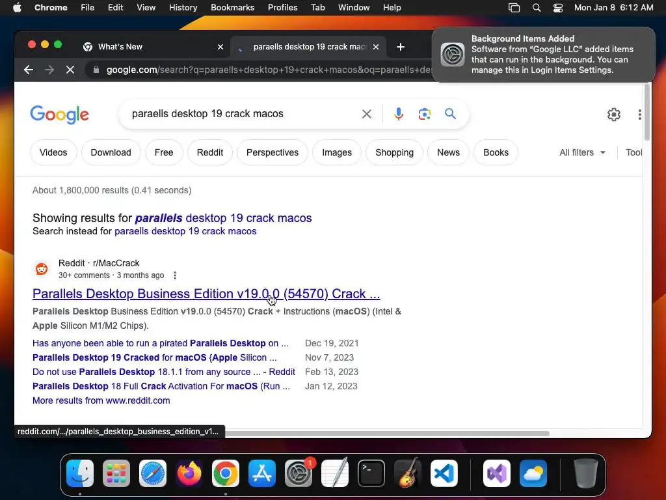Clear the search box text
The width and height of the screenshot is (666, 500).
pos(367,114)
